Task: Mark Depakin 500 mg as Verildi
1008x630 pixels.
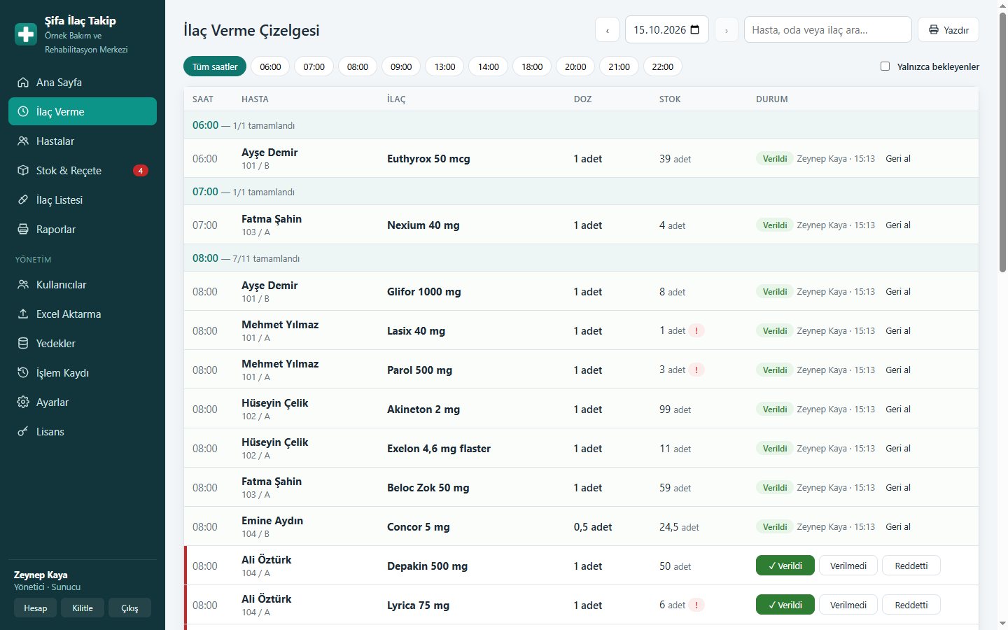Action: coord(785,566)
